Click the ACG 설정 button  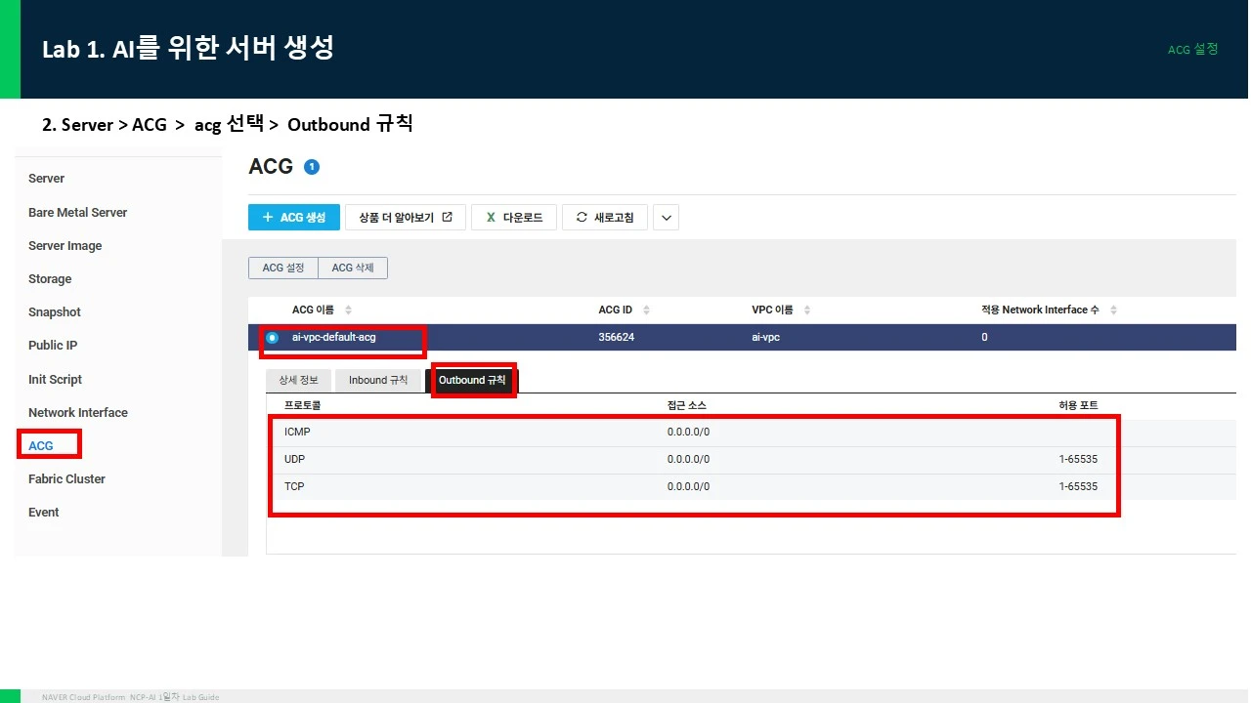point(283,268)
